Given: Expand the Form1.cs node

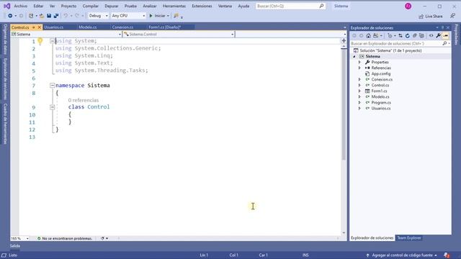Looking at the screenshot, I should point(359,91).
